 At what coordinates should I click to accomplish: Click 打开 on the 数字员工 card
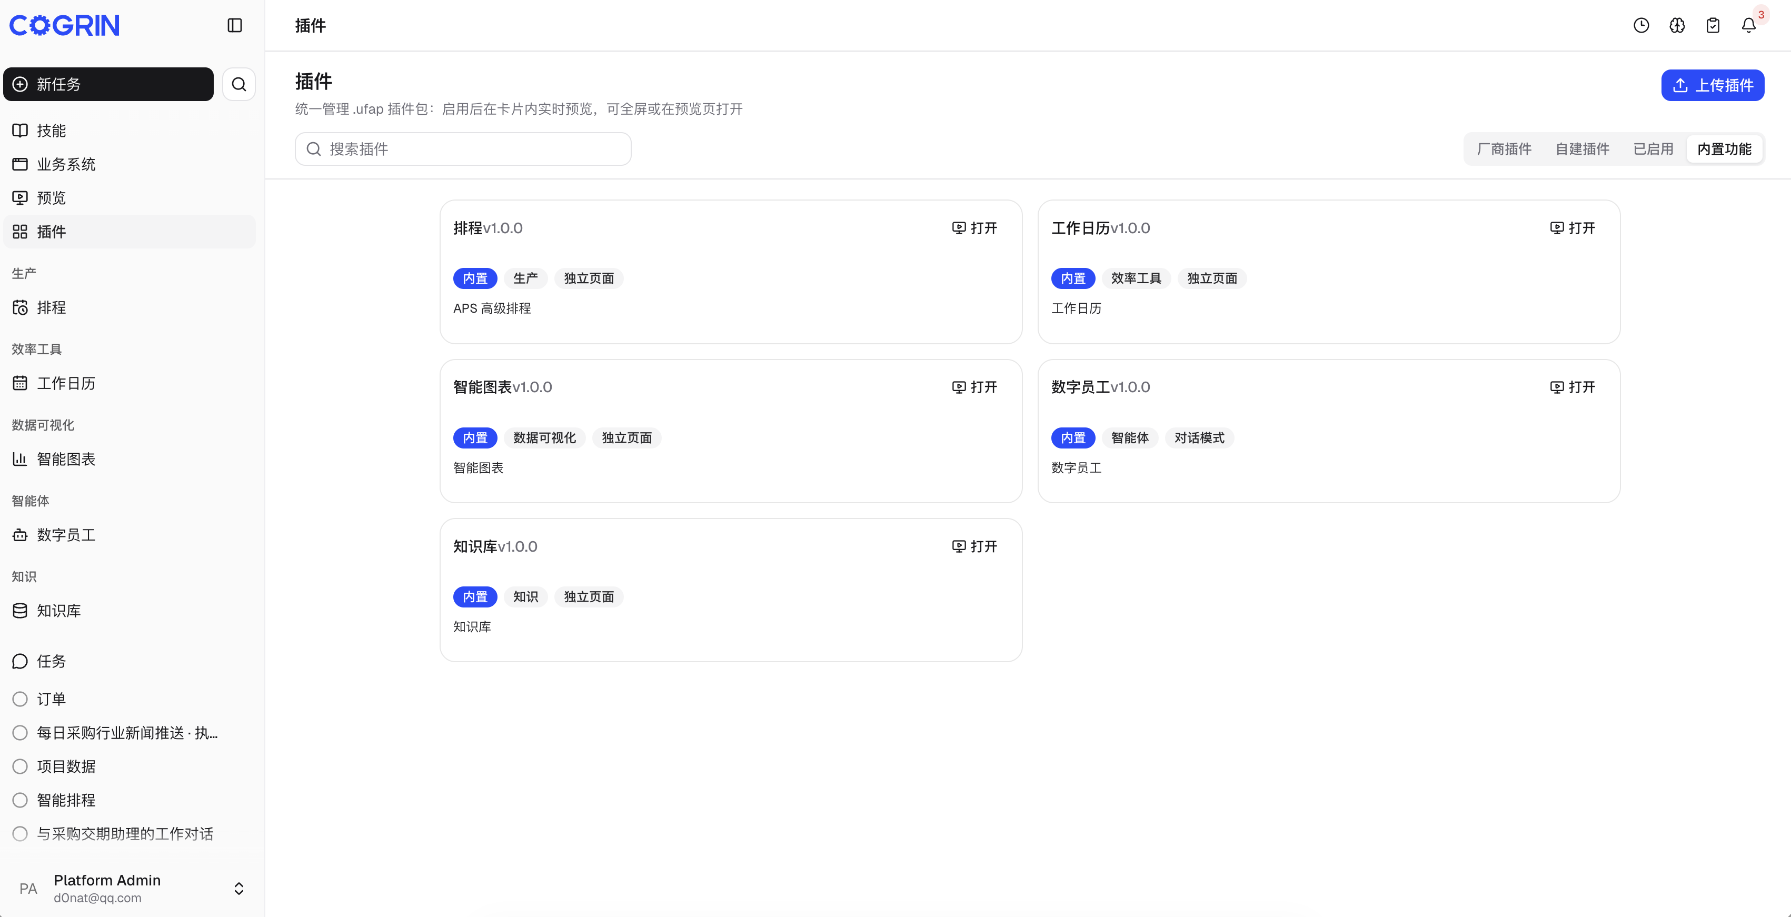[1573, 387]
